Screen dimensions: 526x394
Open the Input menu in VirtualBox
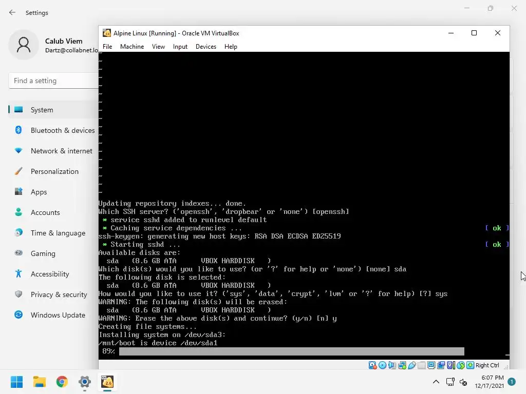pyautogui.click(x=180, y=47)
